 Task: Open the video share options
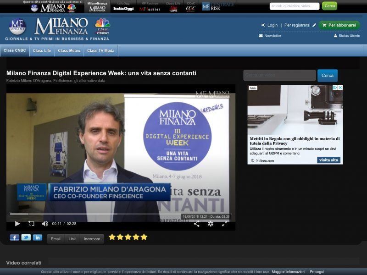(197, 223)
